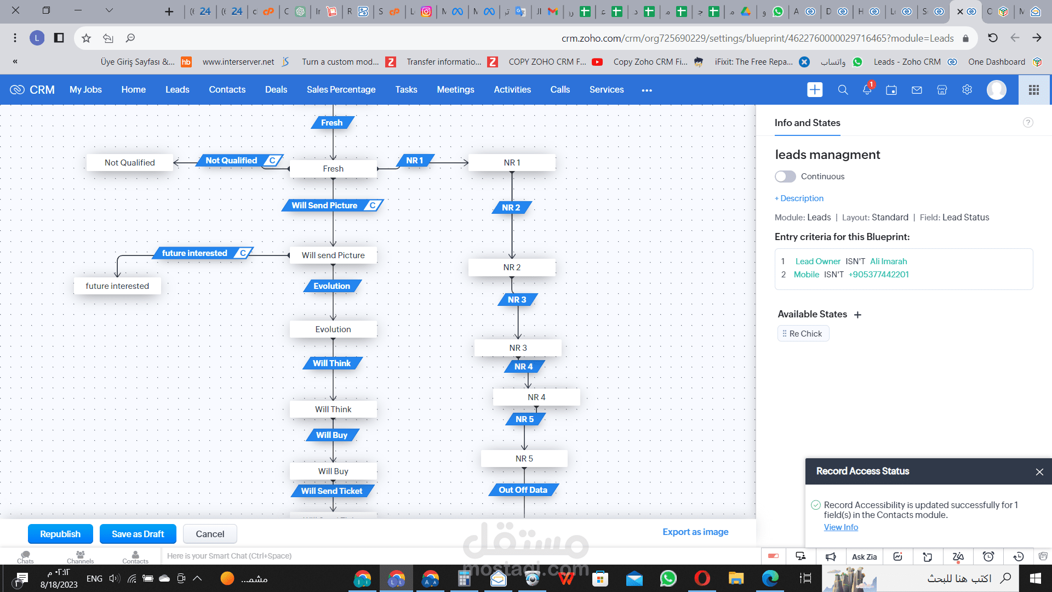Open the mail envelope icon
This screenshot has height=592, width=1052.
[917, 90]
